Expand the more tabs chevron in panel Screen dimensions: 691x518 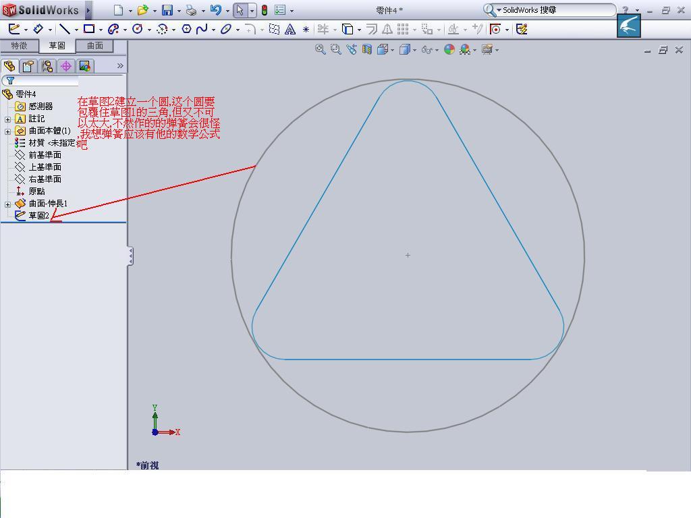coord(120,65)
